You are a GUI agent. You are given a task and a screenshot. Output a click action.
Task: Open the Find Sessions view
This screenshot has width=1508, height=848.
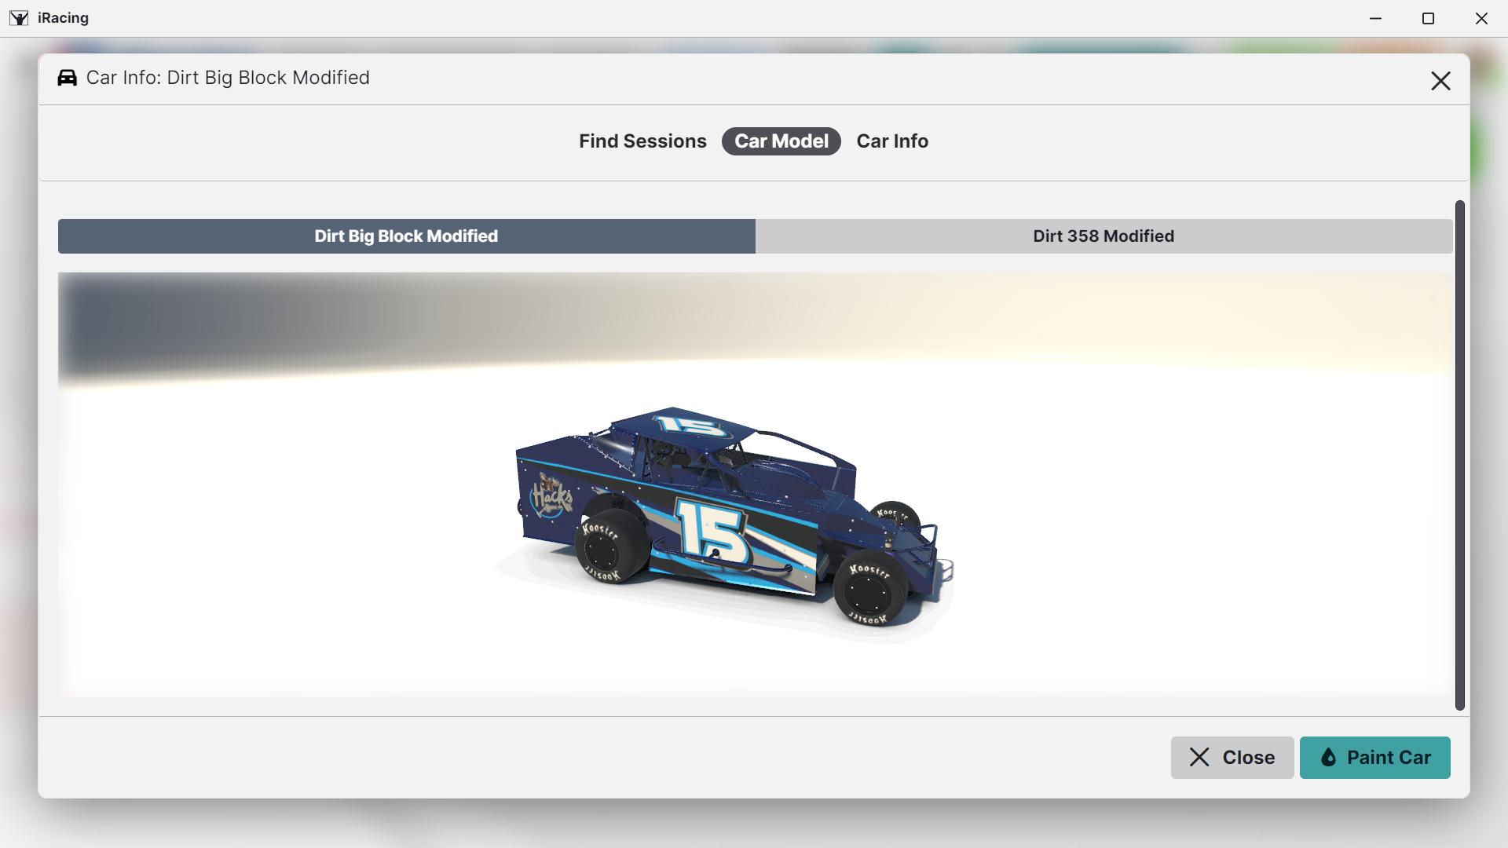click(642, 141)
